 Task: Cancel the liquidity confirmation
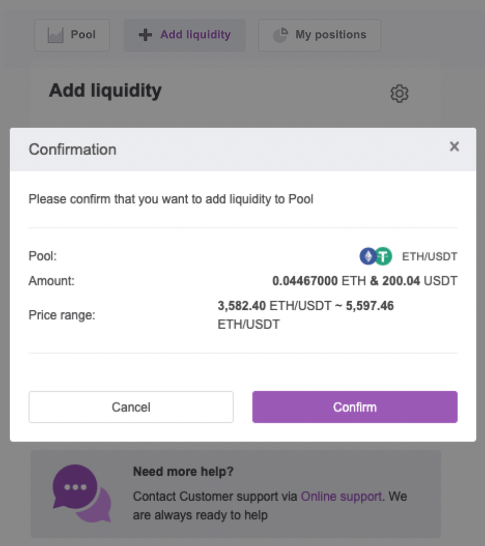pos(131,407)
